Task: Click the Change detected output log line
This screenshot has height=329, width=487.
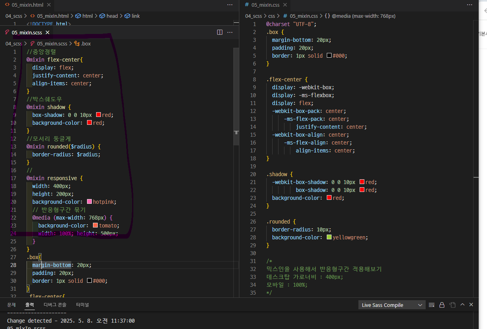Action: coord(71,321)
